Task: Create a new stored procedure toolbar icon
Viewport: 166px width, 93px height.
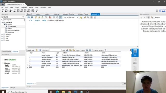Action: [x=25, y=11]
